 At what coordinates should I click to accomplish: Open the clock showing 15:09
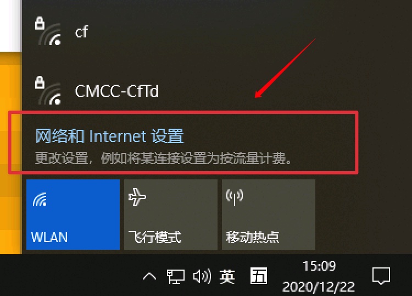pos(319,266)
